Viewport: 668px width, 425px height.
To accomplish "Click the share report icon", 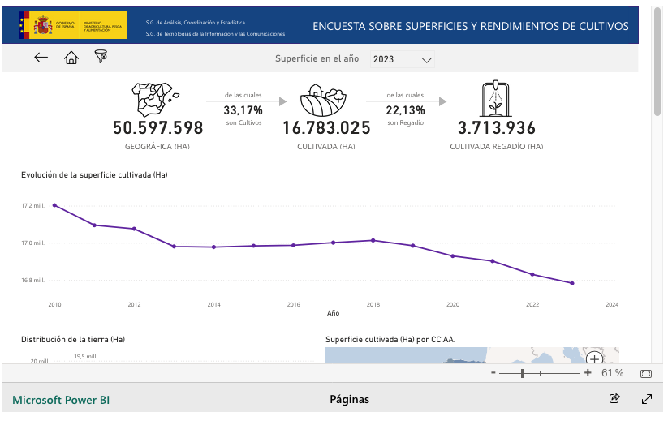I will click(x=614, y=398).
